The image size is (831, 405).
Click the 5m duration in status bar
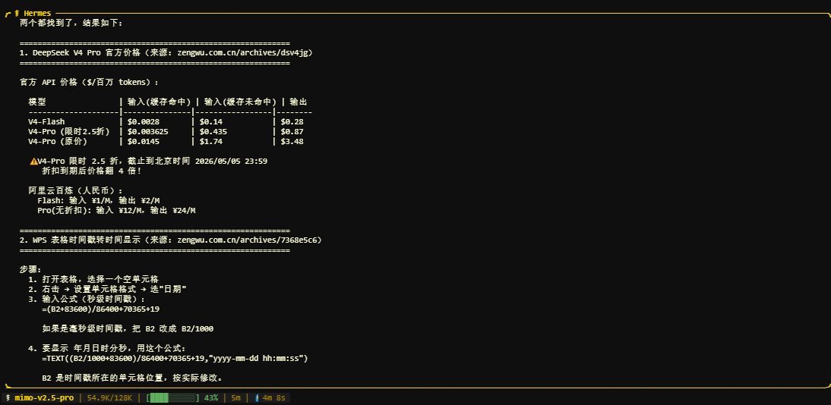(235, 397)
